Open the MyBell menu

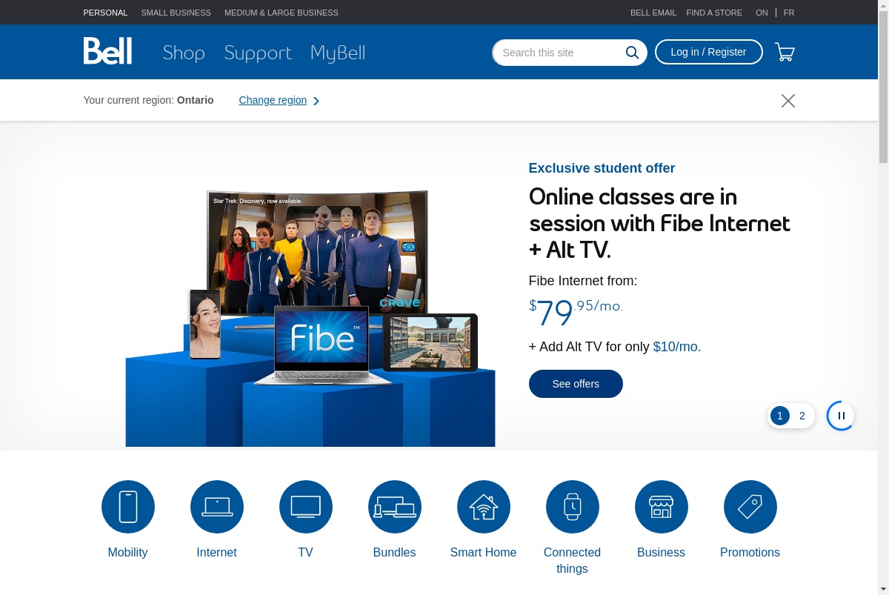pyautogui.click(x=338, y=53)
